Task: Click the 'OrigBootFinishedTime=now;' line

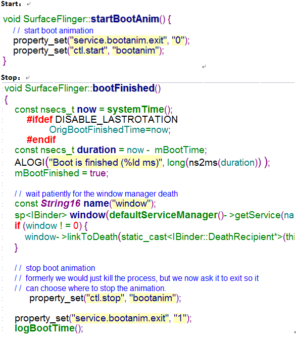Action: pos(110,130)
